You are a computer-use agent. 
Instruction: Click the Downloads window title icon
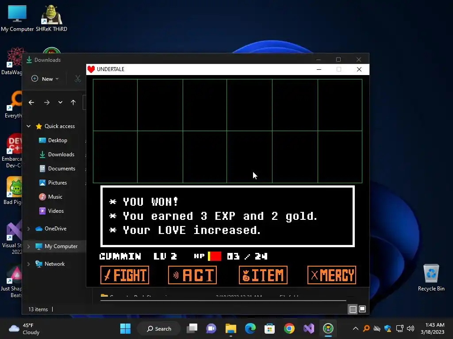pyautogui.click(x=29, y=60)
